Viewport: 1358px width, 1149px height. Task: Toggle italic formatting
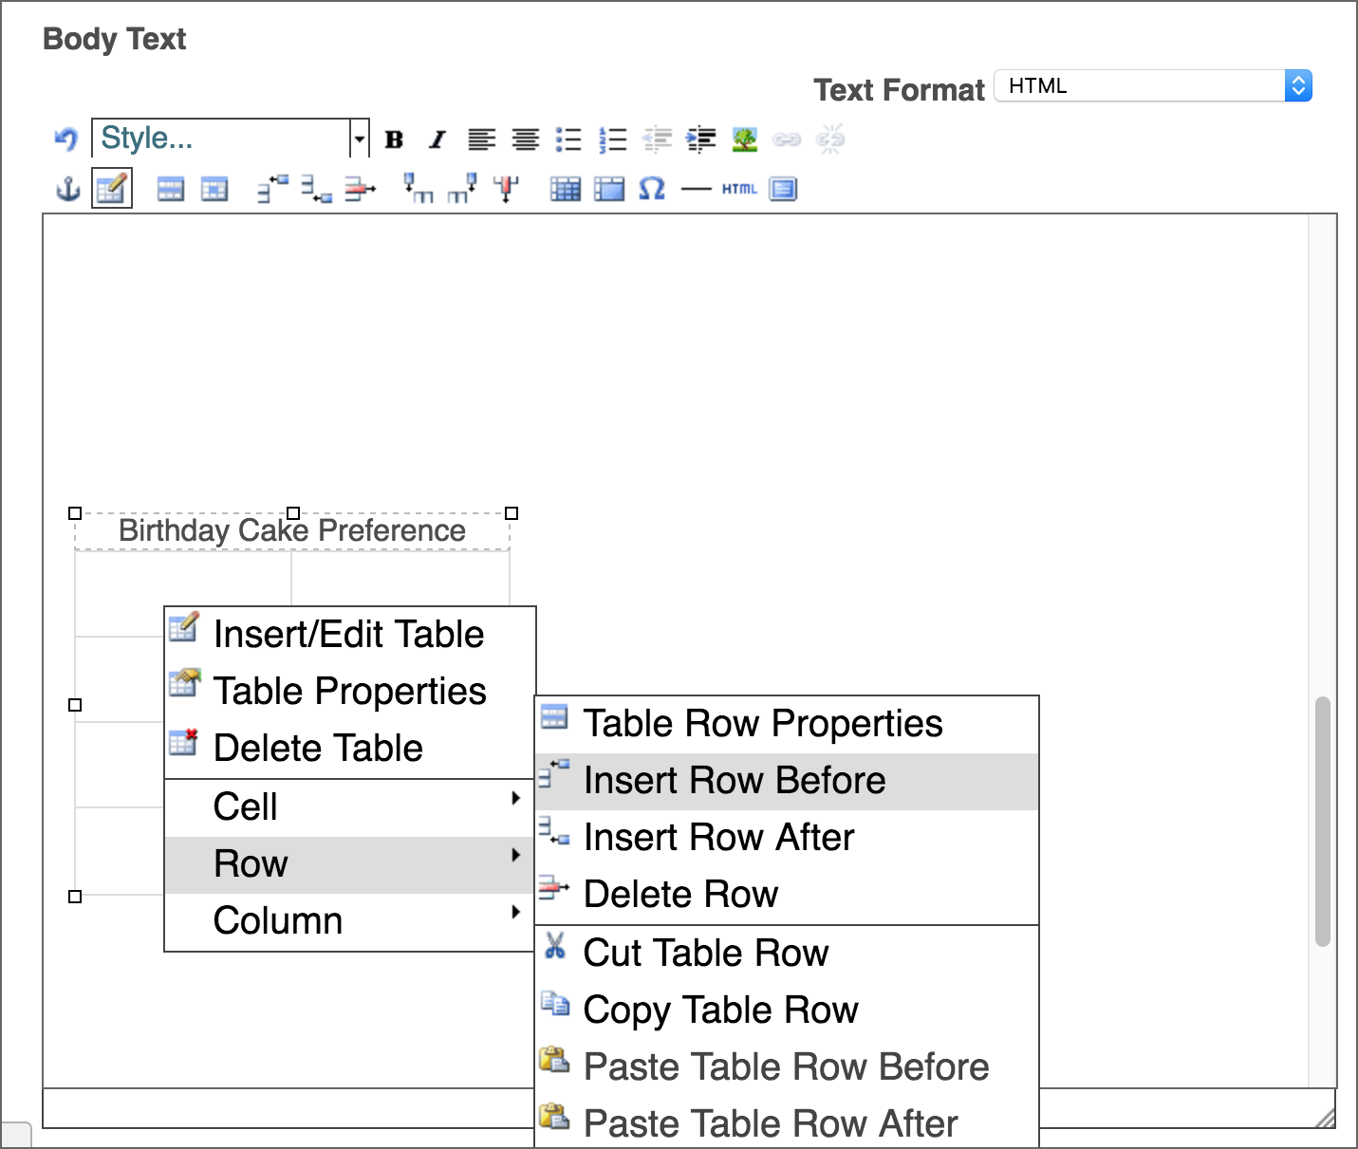click(x=437, y=140)
